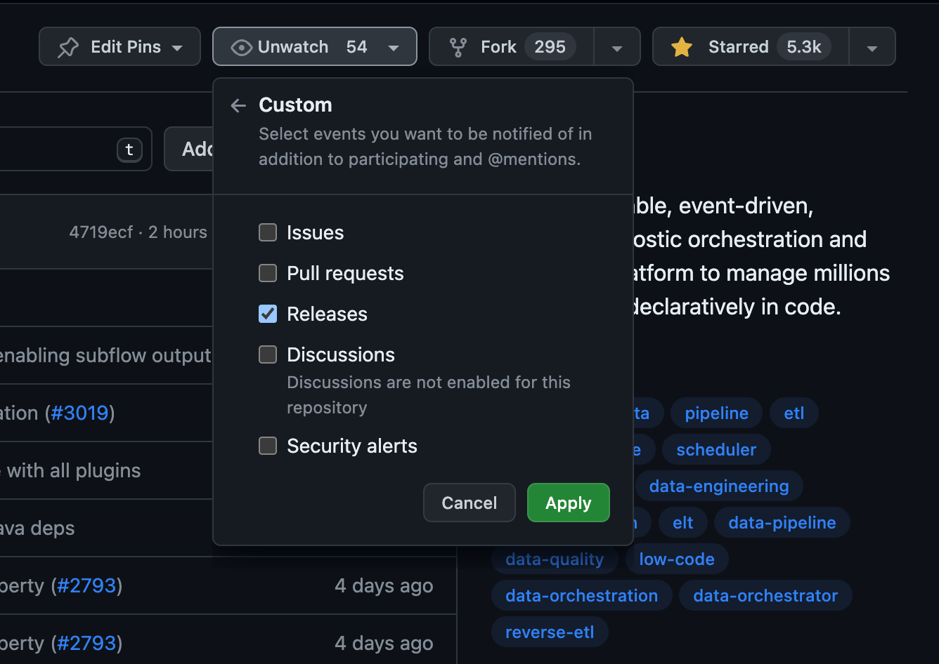This screenshot has width=939, height=664.
Task: Expand the Fork options caret
Action: (x=617, y=46)
